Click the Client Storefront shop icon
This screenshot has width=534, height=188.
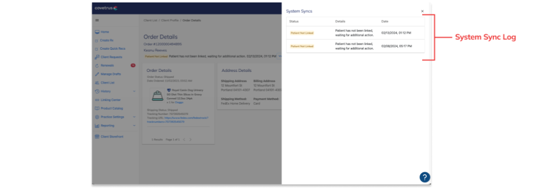tap(97, 136)
